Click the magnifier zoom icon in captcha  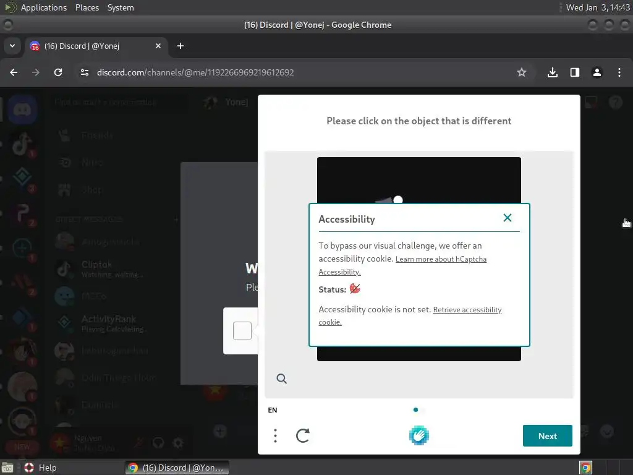click(281, 379)
